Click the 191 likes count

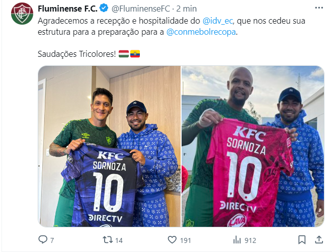click(x=186, y=240)
